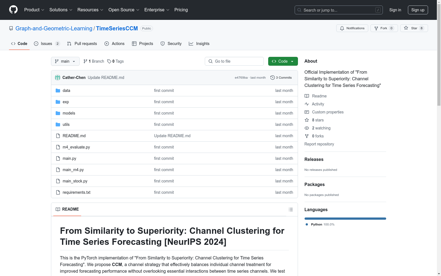Select the README panel tab
Image resolution: width=441 pixels, height=276 pixels.
click(67, 209)
